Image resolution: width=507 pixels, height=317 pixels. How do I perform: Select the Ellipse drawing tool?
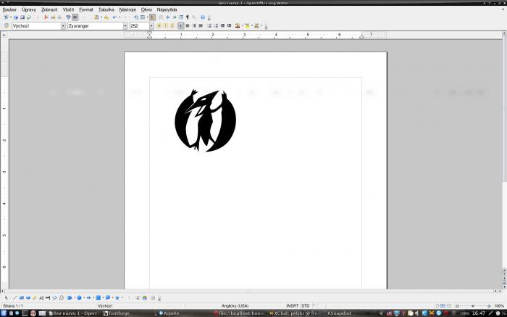point(28,297)
